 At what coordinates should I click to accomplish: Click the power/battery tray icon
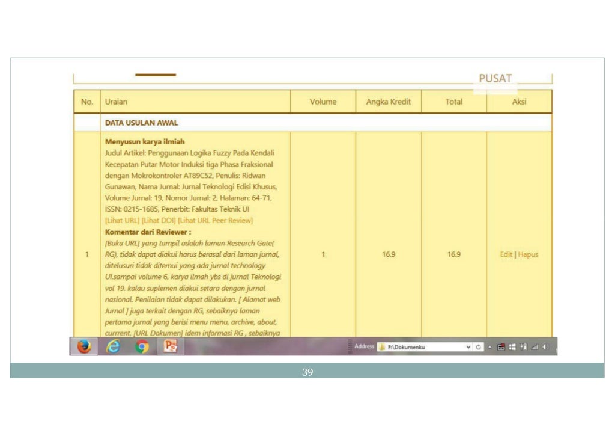[x=523, y=347]
